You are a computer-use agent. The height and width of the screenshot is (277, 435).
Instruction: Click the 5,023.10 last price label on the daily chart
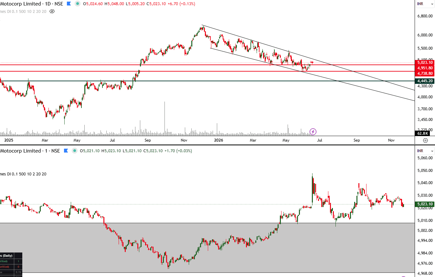click(x=425, y=63)
